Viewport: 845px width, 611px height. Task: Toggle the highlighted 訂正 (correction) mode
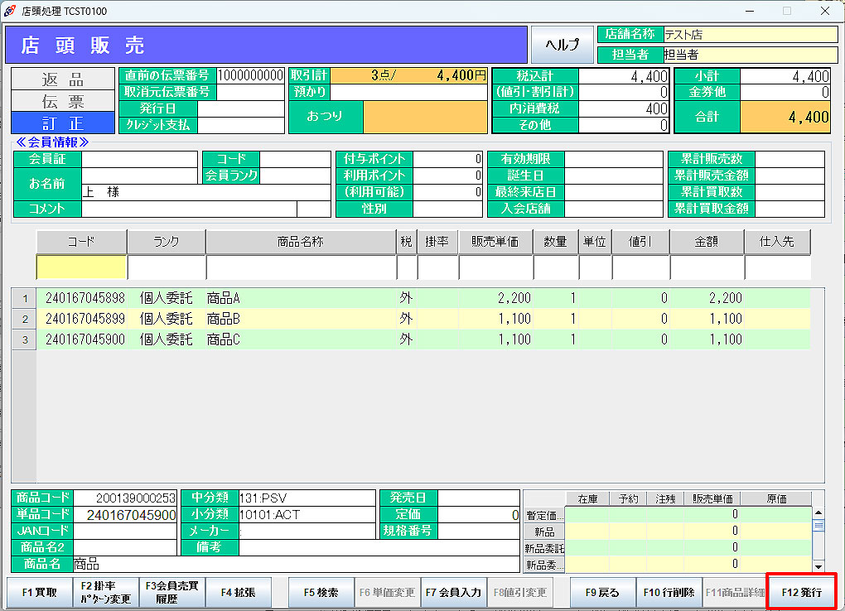(x=63, y=123)
